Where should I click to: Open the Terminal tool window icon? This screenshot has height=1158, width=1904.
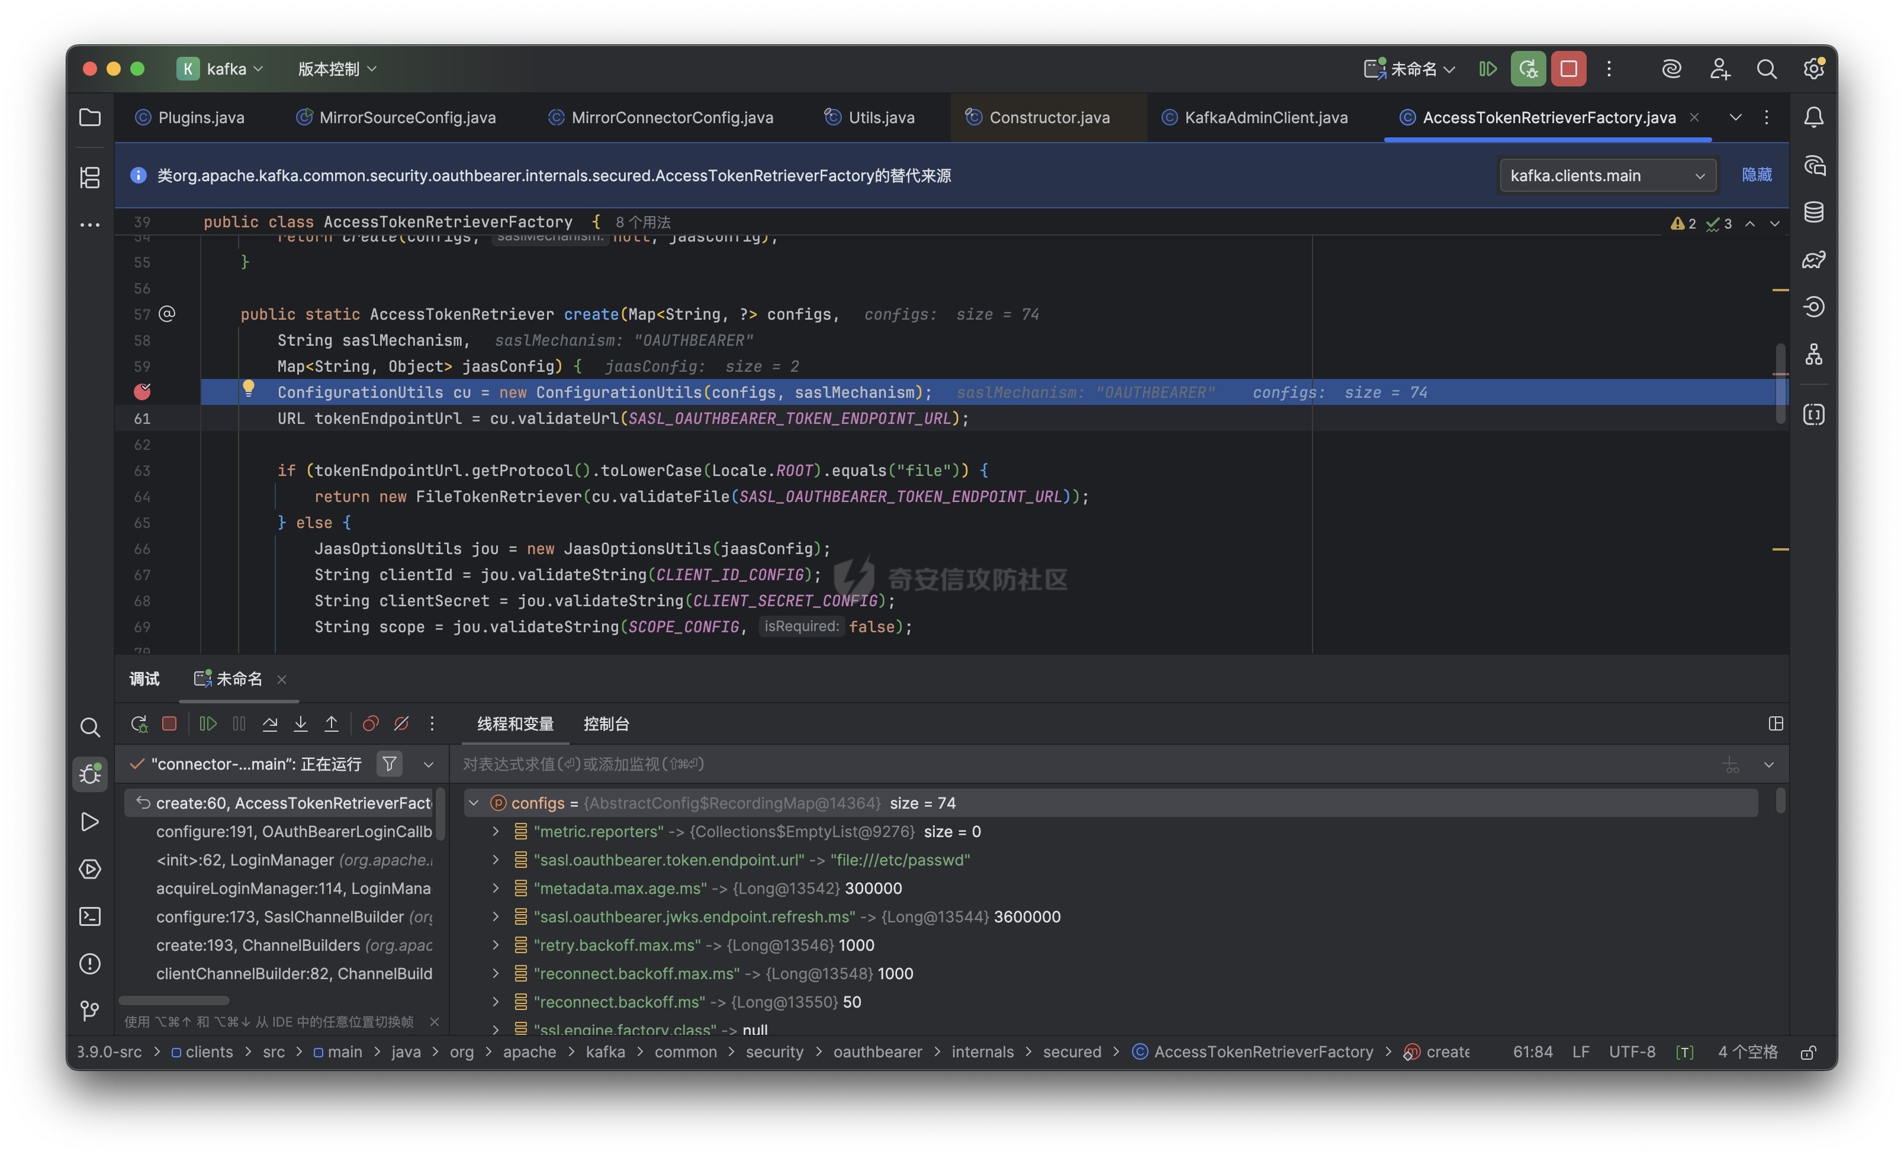89,916
